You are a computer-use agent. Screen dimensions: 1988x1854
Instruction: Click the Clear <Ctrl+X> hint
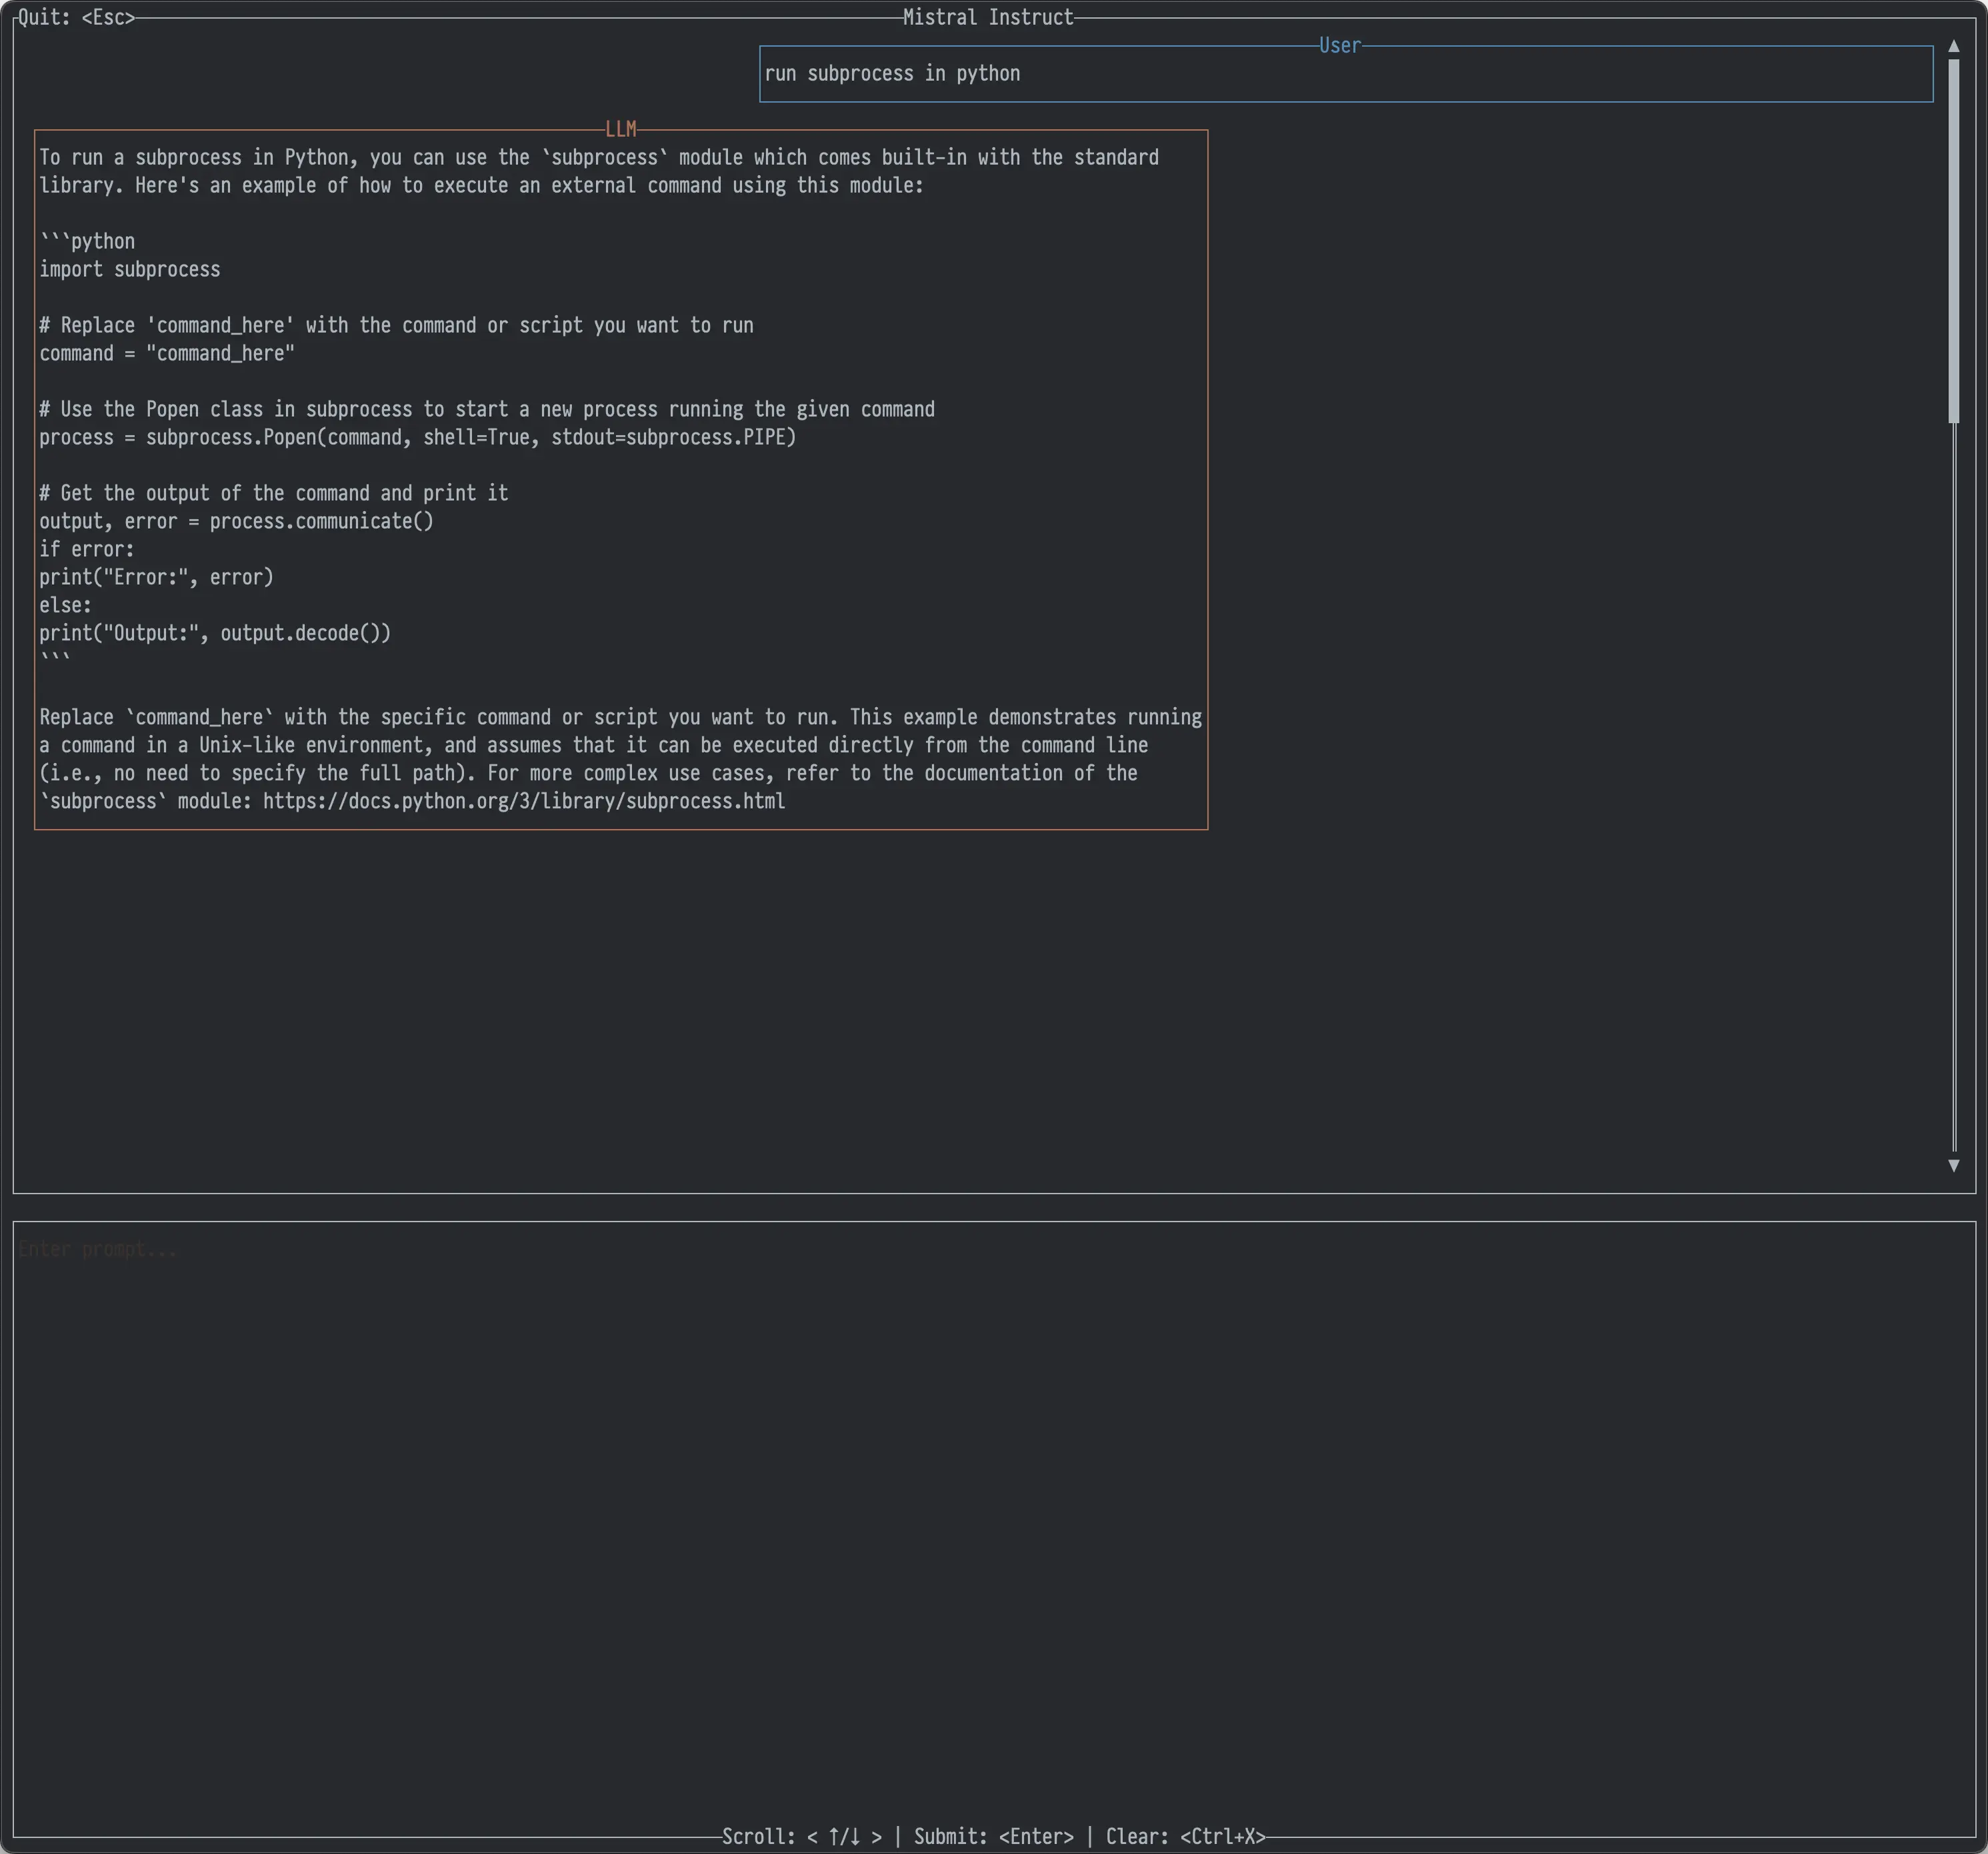tap(1185, 1836)
